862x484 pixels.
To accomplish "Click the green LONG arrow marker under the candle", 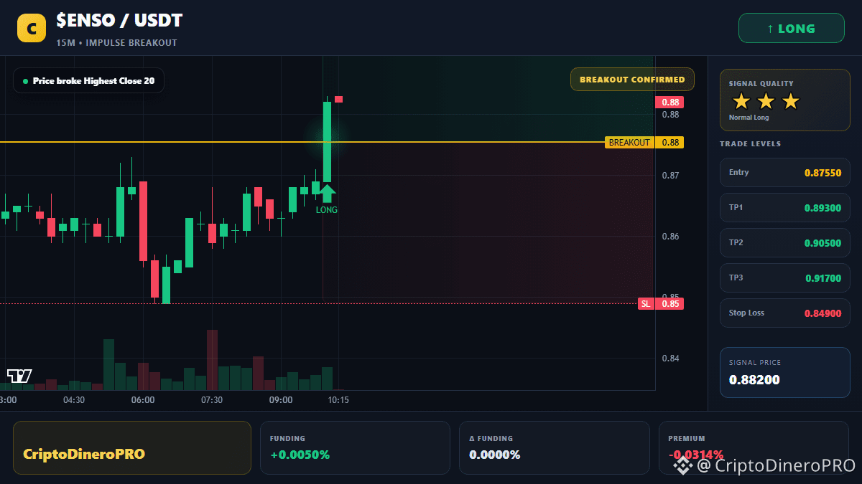I will coord(327,194).
